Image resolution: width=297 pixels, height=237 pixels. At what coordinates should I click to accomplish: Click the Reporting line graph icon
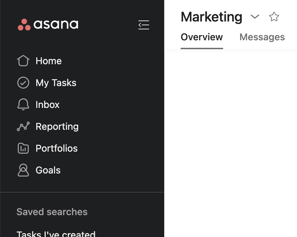[23, 127]
